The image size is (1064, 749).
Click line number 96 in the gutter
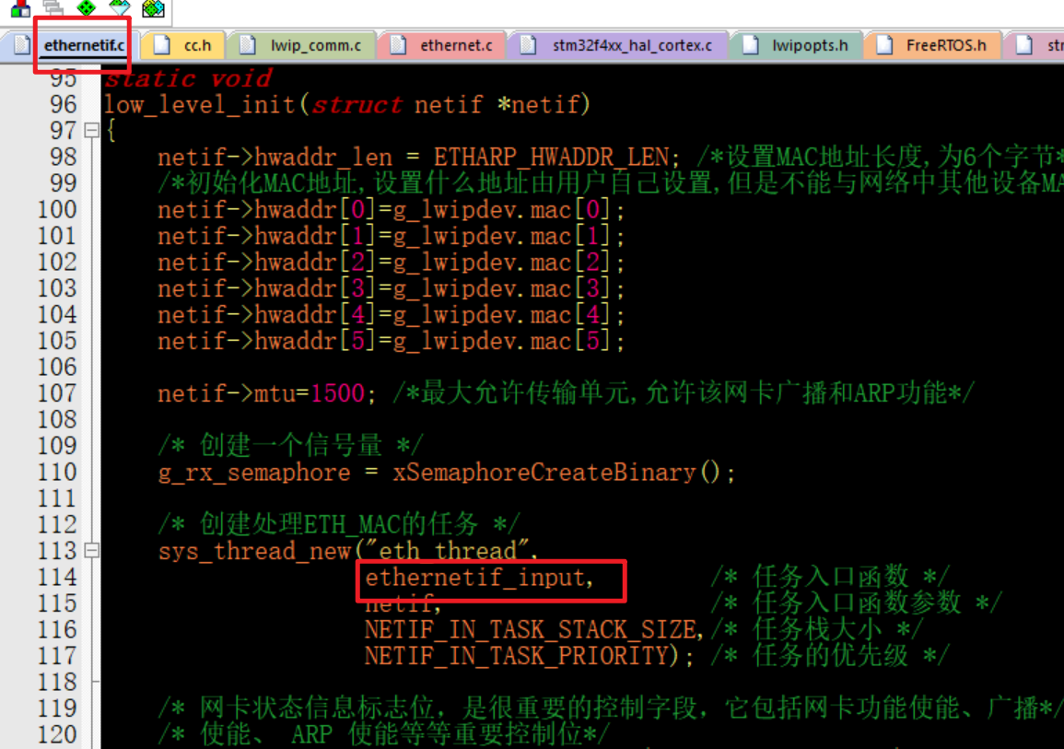click(x=64, y=104)
